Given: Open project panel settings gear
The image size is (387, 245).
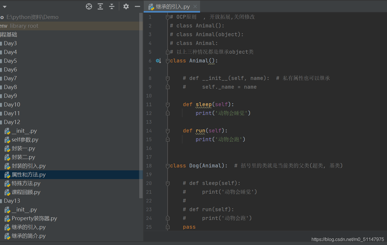Looking at the screenshot, I should [x=126, y=6].
